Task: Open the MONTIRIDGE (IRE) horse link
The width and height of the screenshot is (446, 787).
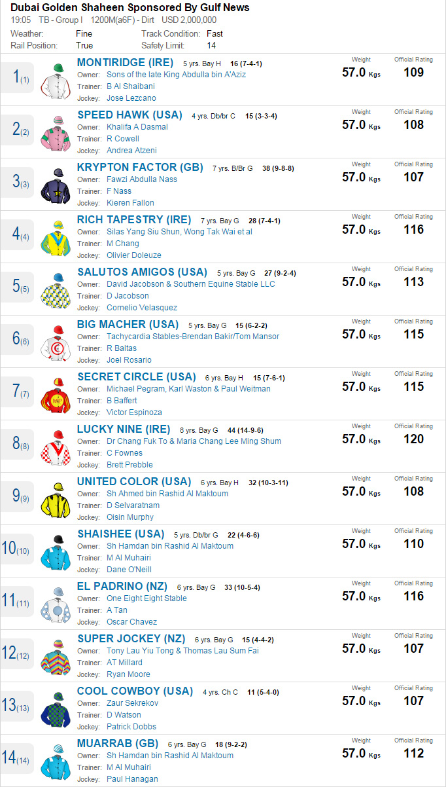Action: 125,63
